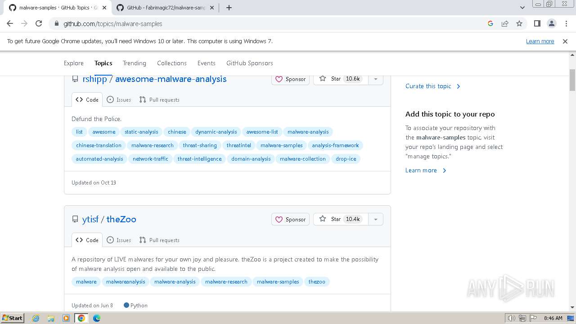
Task: Click the dynamic-analysis topic tag
Action: 216,132
